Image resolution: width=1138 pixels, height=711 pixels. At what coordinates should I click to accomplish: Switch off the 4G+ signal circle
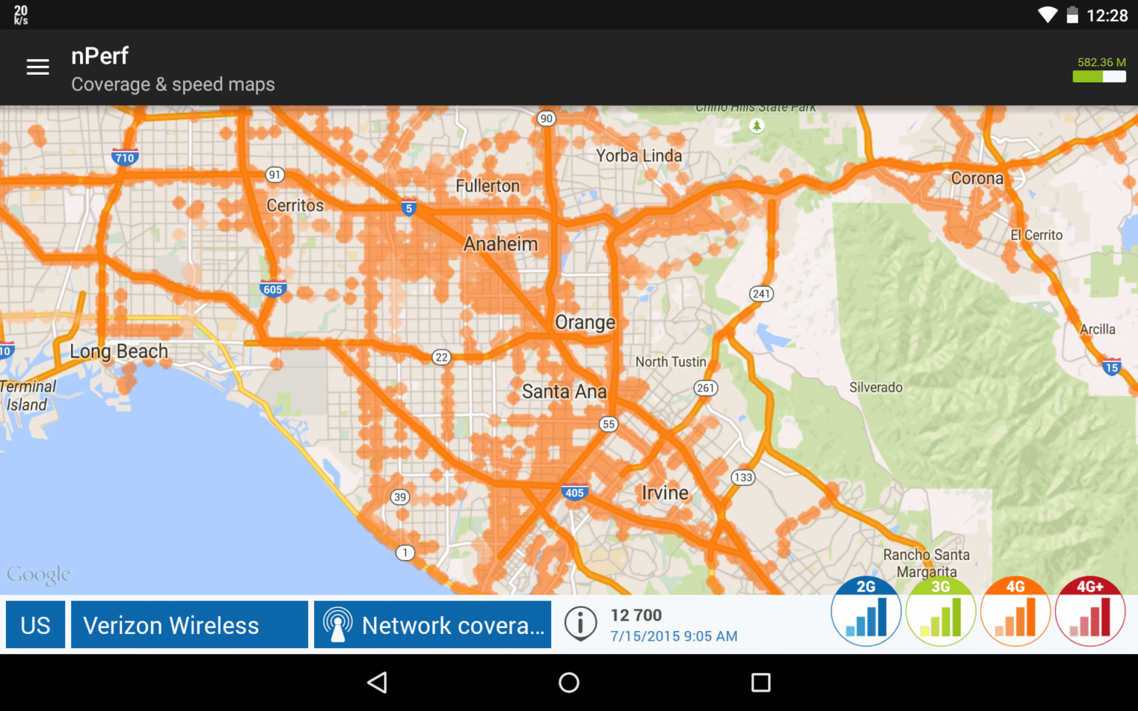click(x=1091, y=611)
